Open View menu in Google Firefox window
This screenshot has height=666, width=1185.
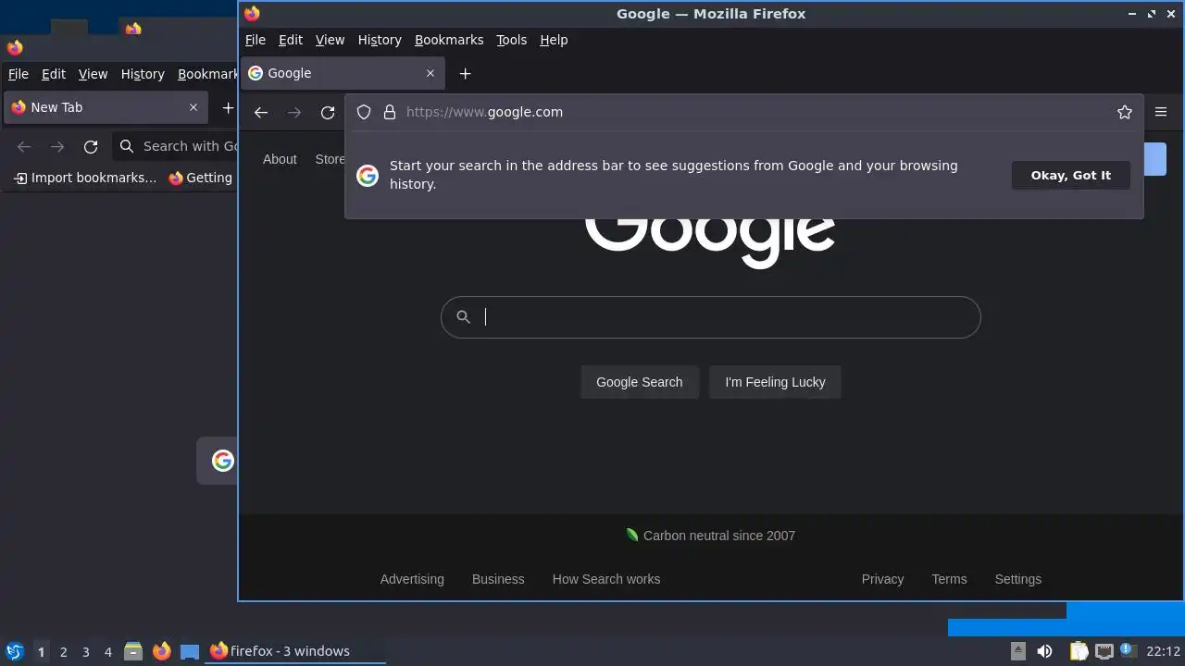tap(330, 40)
